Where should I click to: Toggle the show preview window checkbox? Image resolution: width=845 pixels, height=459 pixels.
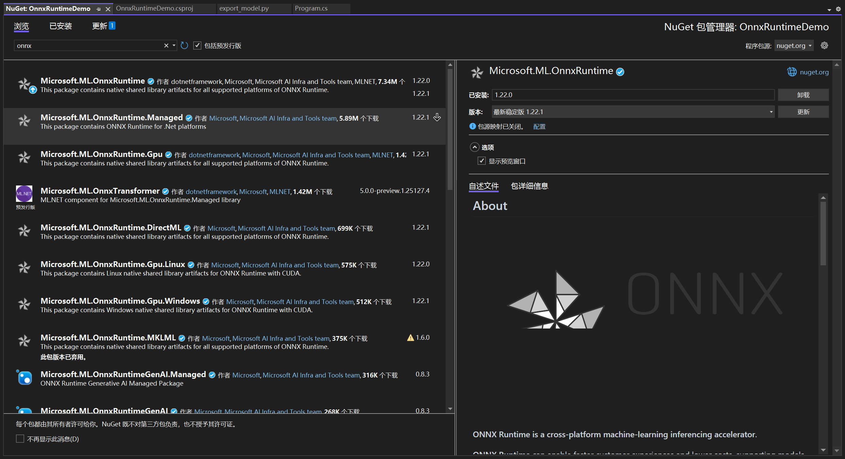pyautogui.click(x=481, y=161)
